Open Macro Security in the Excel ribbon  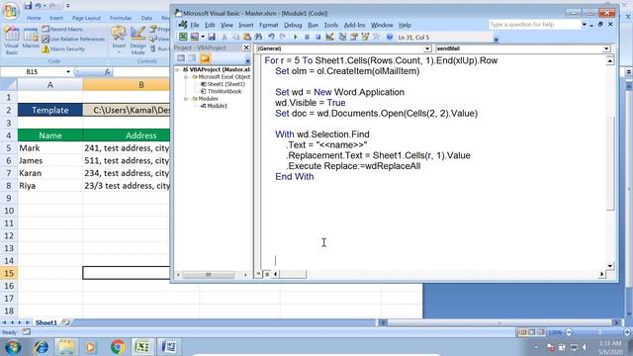pyautogui.click(x=63, y=48)
